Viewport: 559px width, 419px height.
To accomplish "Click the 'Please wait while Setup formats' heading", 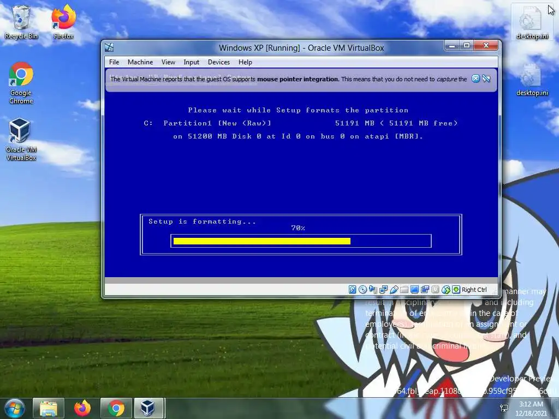I will [298, 110].
